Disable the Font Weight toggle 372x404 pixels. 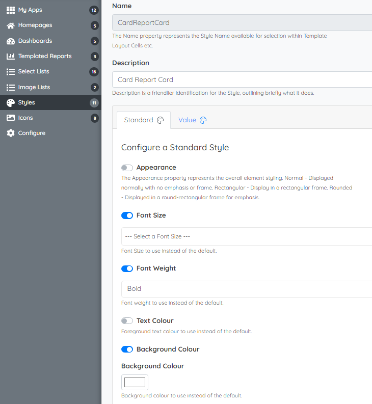click(127, 268)
